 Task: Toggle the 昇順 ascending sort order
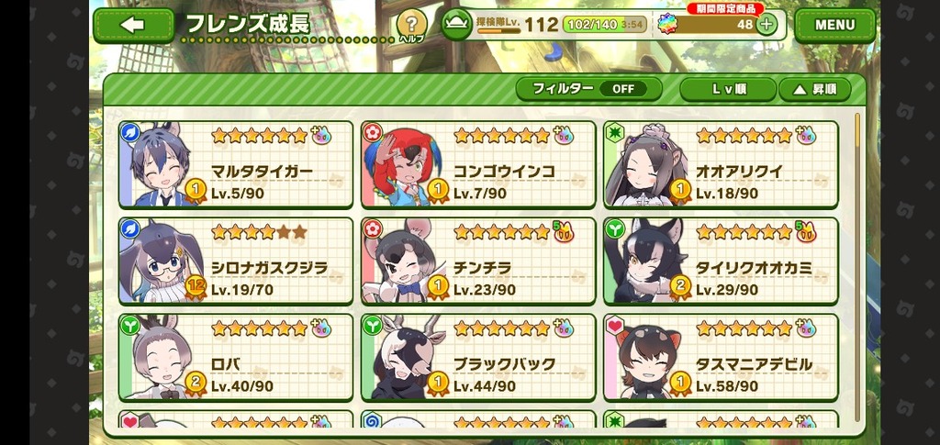[814, 89]
